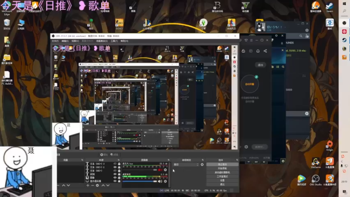Screen dimensions: 350x197
Task: Open 帮助(H) menu in OBS
Action: 124,41
